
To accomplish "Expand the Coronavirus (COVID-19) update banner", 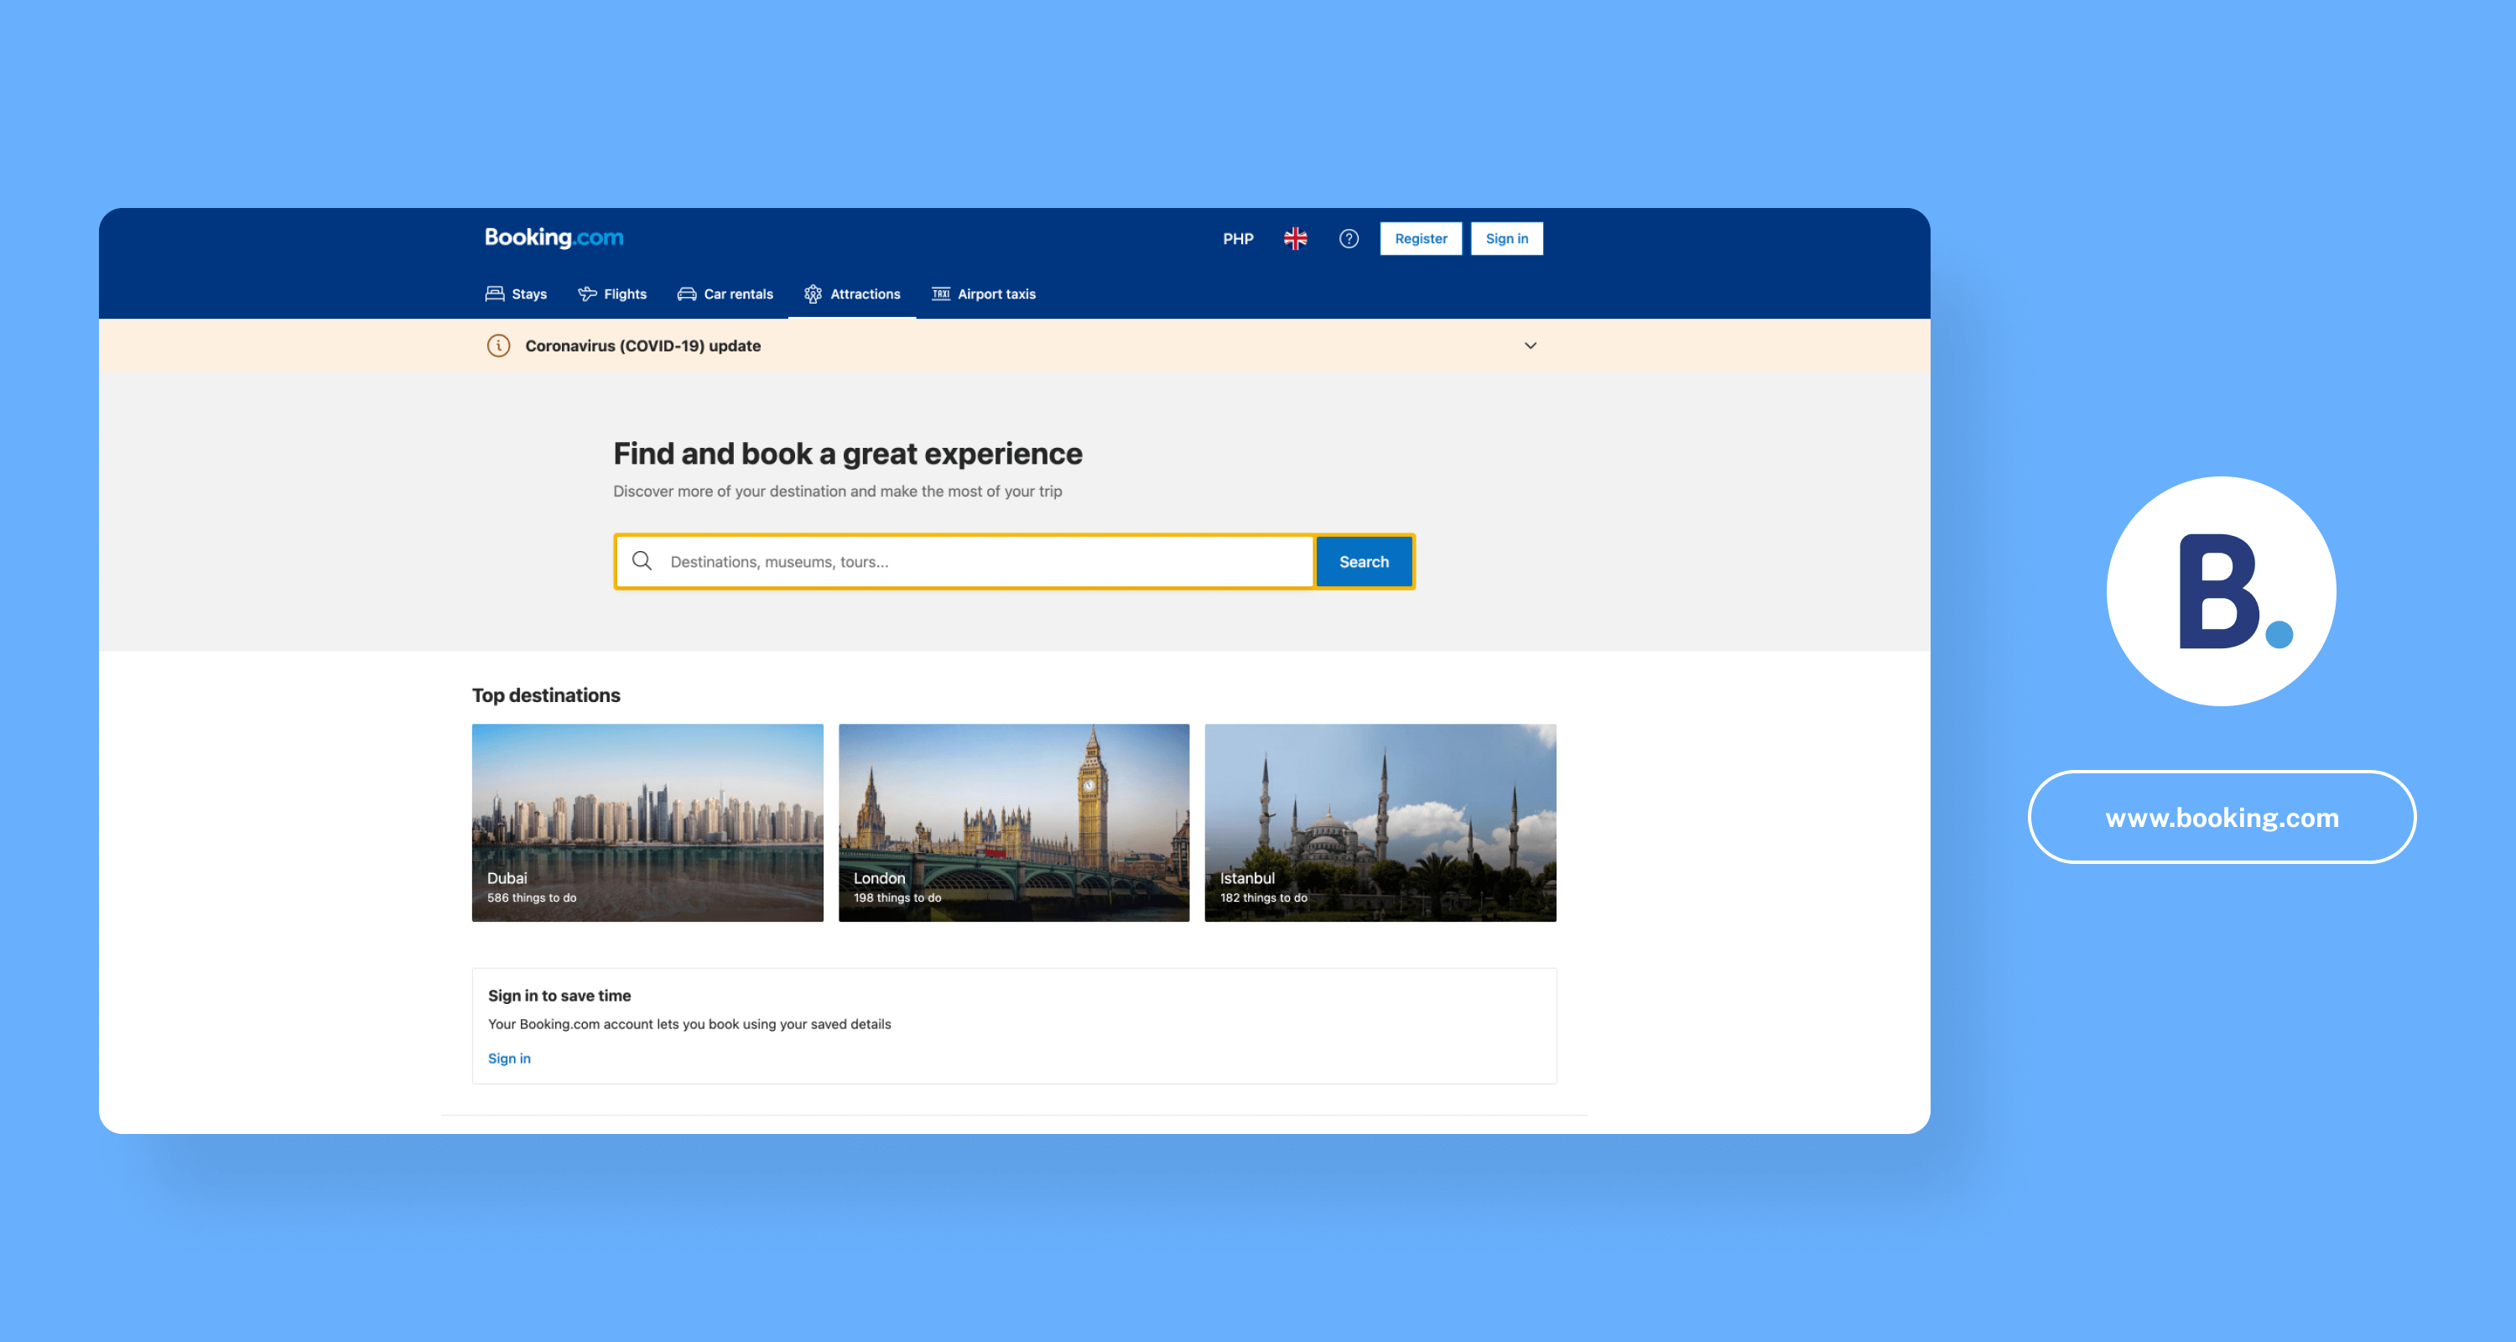I will [642, 346].
